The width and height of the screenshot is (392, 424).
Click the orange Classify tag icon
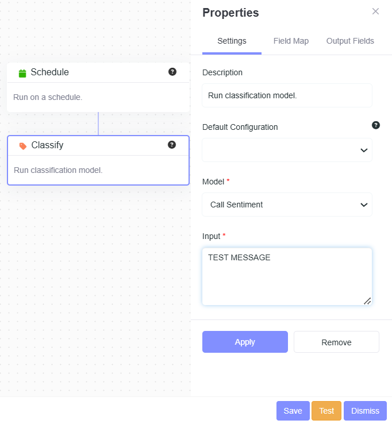23,146
